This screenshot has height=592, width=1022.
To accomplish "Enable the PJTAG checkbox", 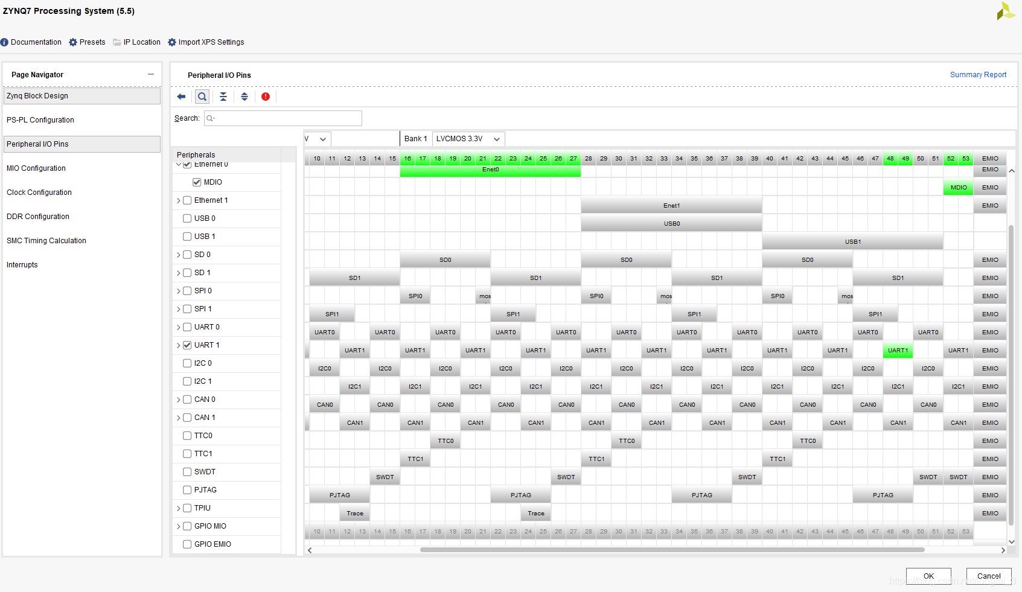I will click(187, 490).
